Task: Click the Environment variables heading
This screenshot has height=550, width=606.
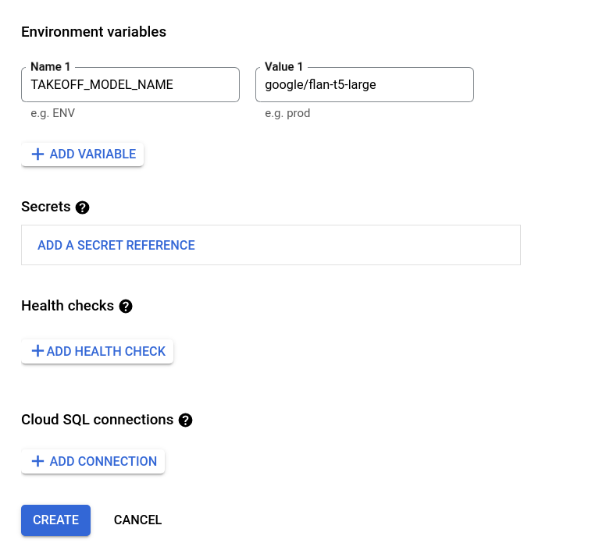Action: coord(94,32)
